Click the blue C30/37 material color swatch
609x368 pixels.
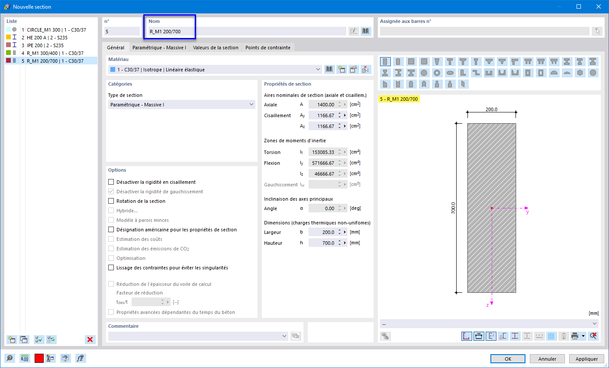coord(113,69)
